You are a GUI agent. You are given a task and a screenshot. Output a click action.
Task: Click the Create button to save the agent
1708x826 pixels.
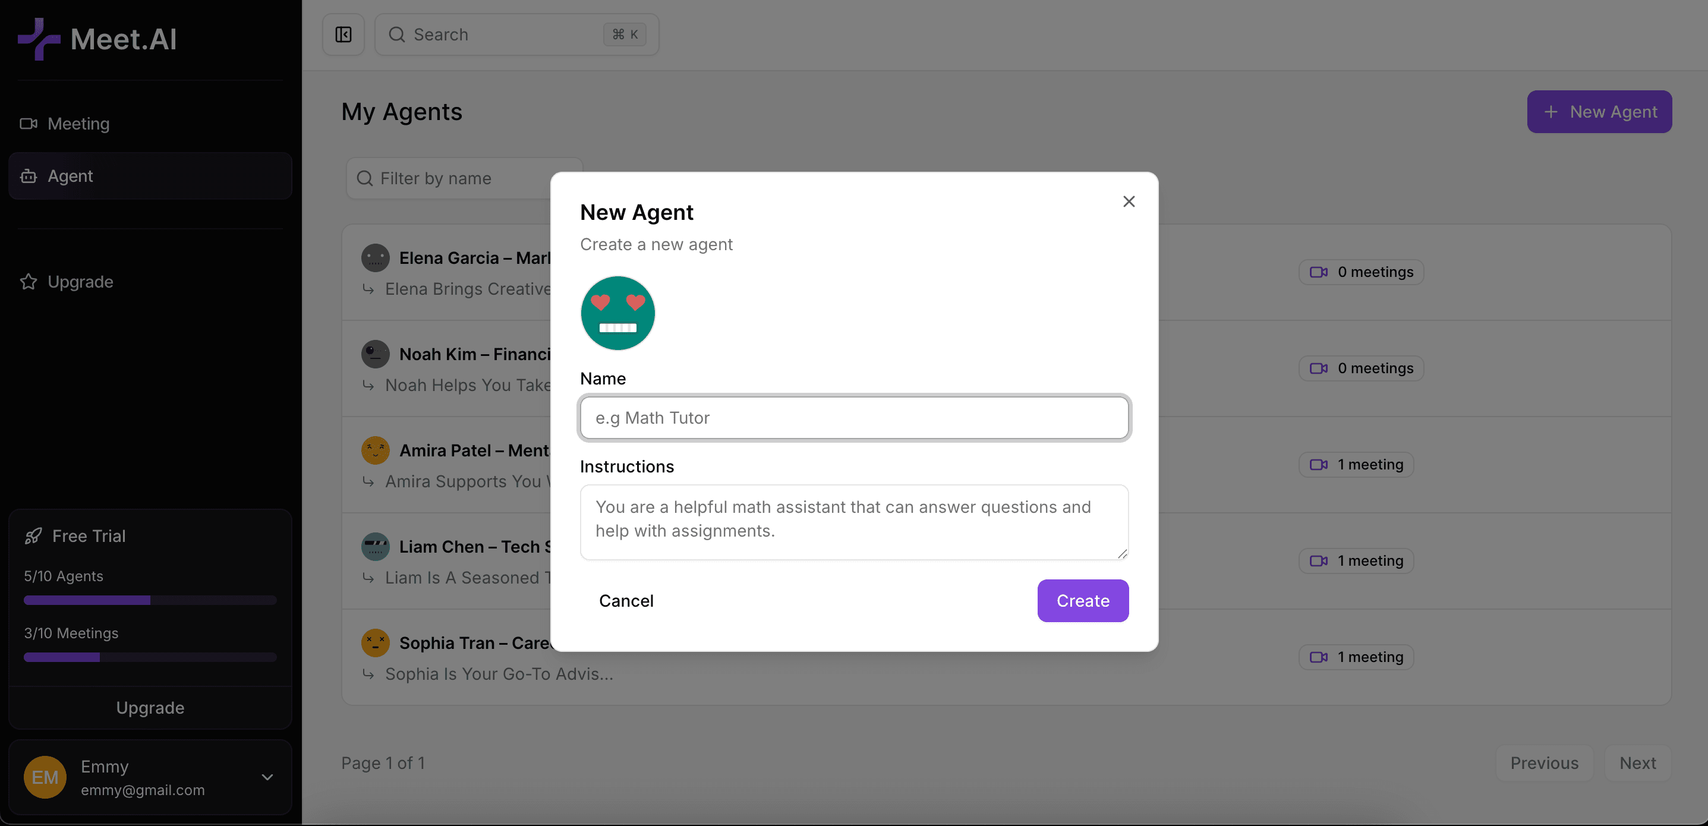pyautogui.click(x=1082, y=601)
